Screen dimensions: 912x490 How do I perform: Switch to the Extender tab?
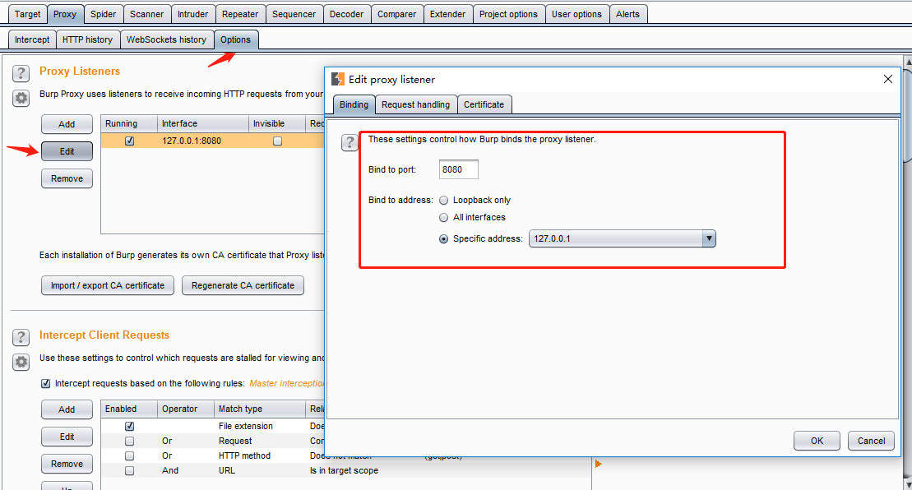[448, 14]
